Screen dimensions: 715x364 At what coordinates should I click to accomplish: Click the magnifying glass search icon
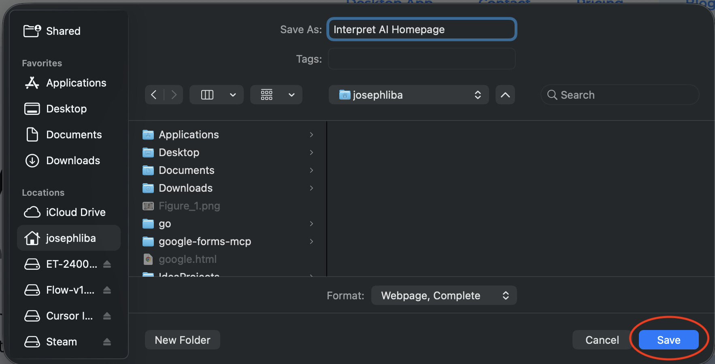(x=552, y=95)
